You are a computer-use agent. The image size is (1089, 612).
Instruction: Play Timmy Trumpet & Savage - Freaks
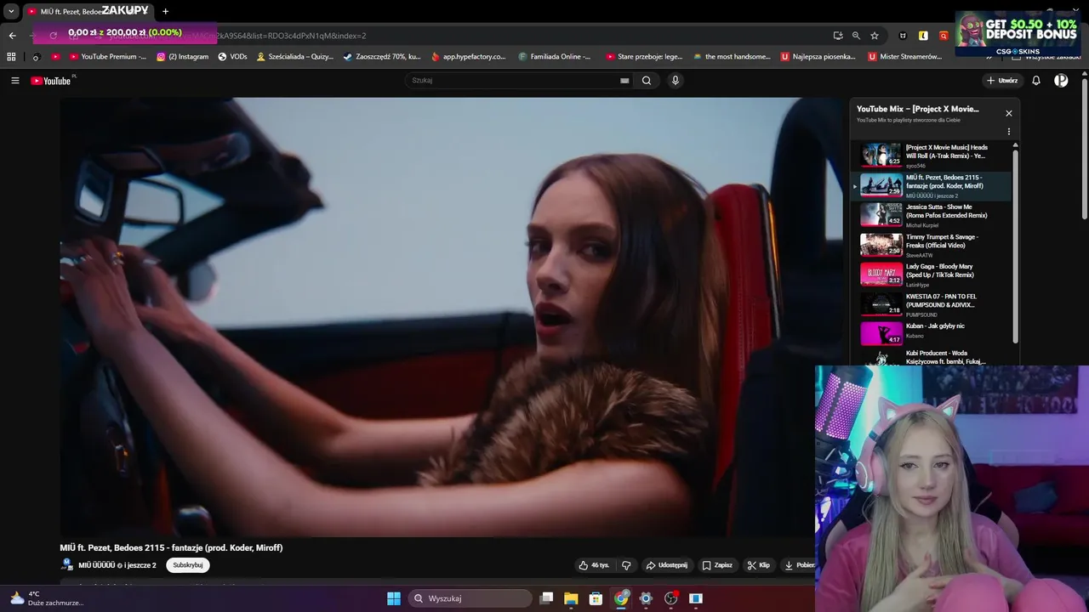click(932, 245)
